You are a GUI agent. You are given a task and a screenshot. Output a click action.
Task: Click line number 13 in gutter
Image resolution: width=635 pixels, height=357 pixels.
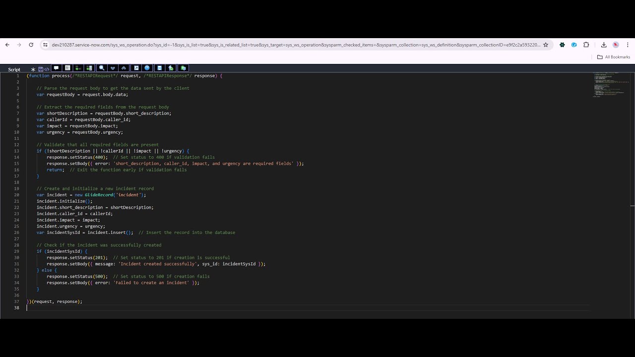[x=16, y=151]
